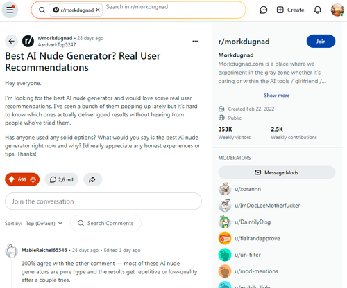The height and width of the screenshot is (288, 347).
Task: Open the hamburger navigation menu
Action: tap(10, 10)
